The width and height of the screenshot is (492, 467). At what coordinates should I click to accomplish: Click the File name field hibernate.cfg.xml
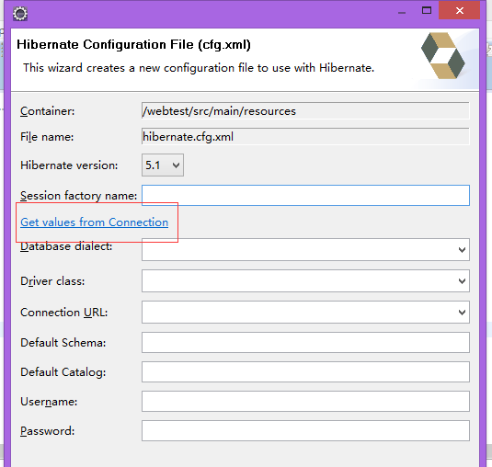click(x=305, y=136)
